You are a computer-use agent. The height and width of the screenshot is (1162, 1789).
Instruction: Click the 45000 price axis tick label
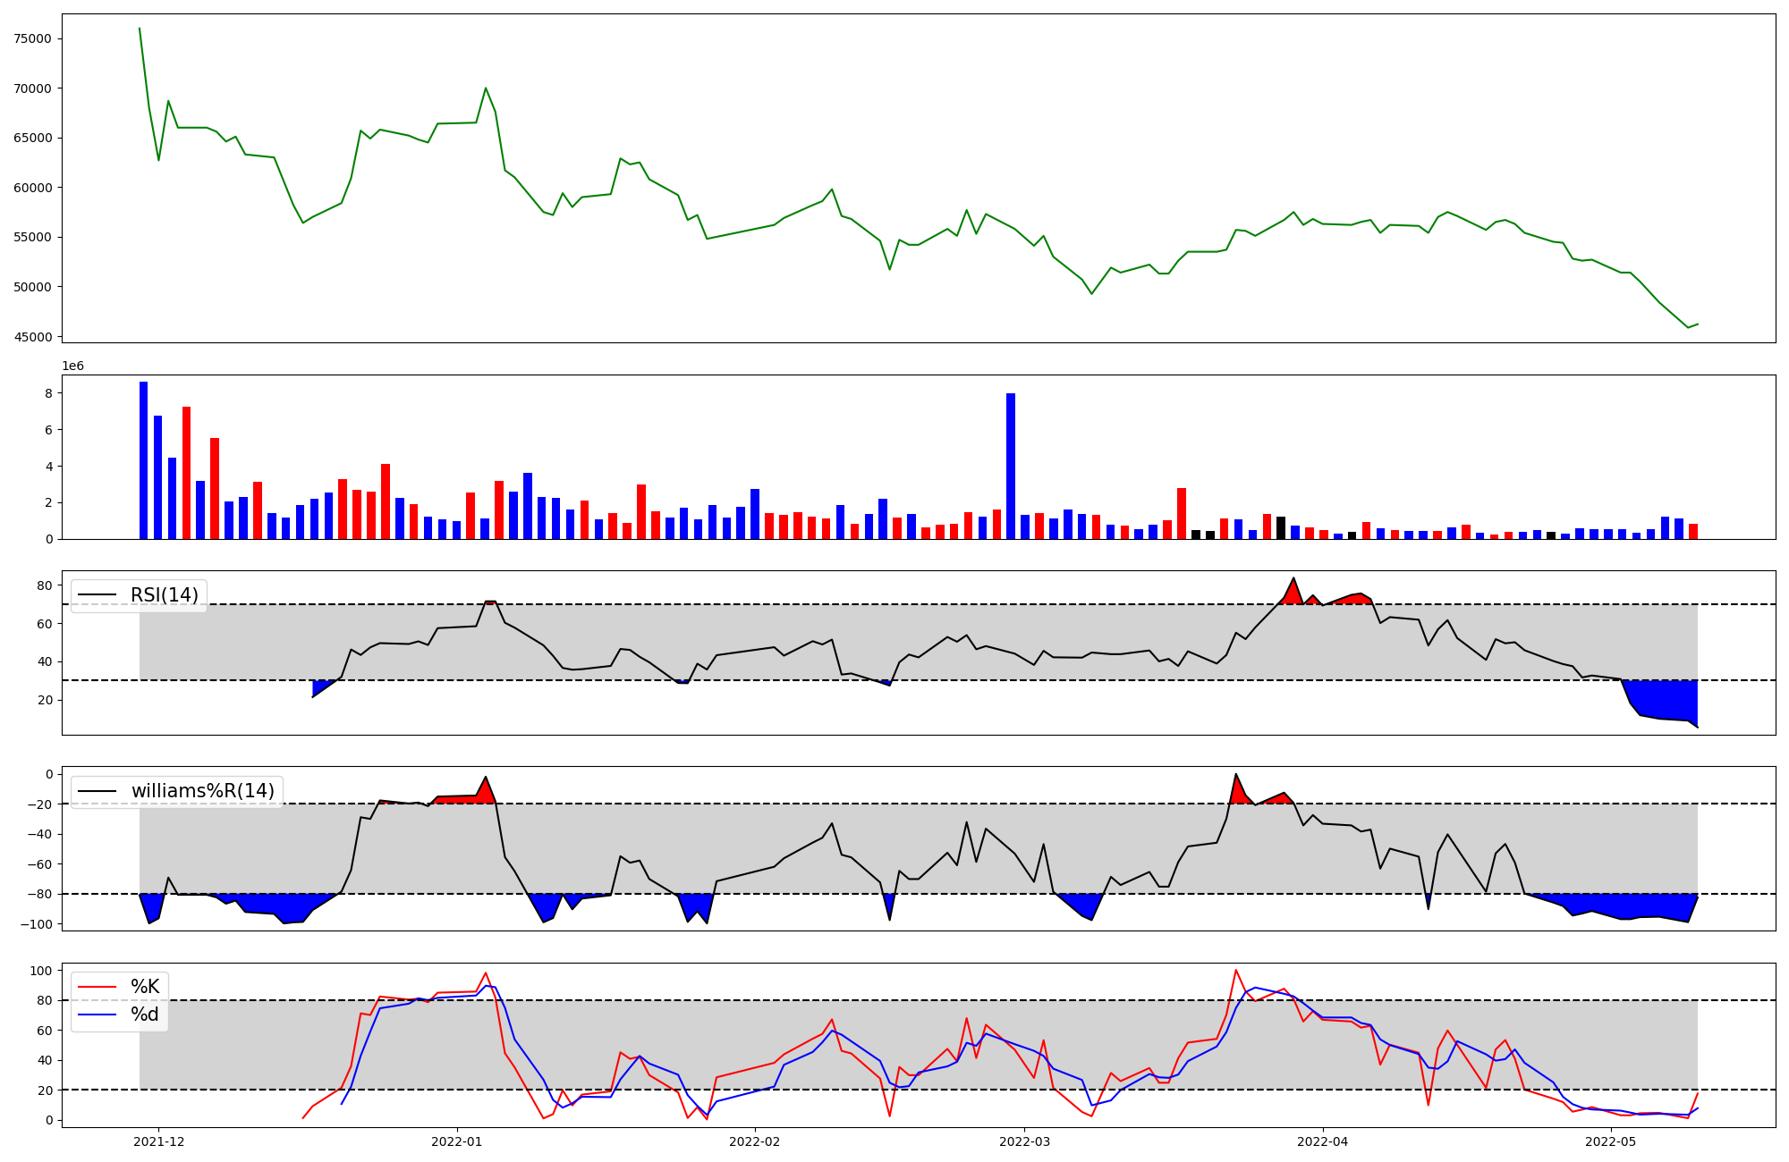[x=32, y=337]
